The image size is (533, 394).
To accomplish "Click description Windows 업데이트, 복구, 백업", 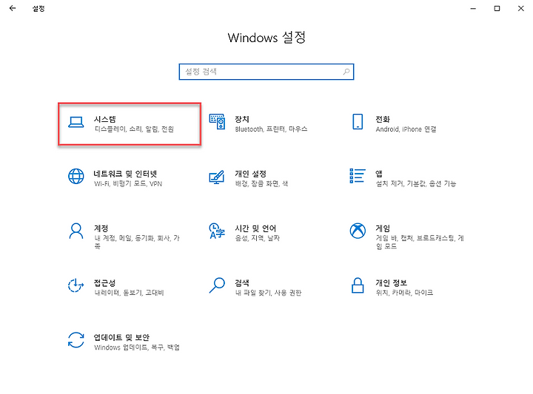I will 137,347.
